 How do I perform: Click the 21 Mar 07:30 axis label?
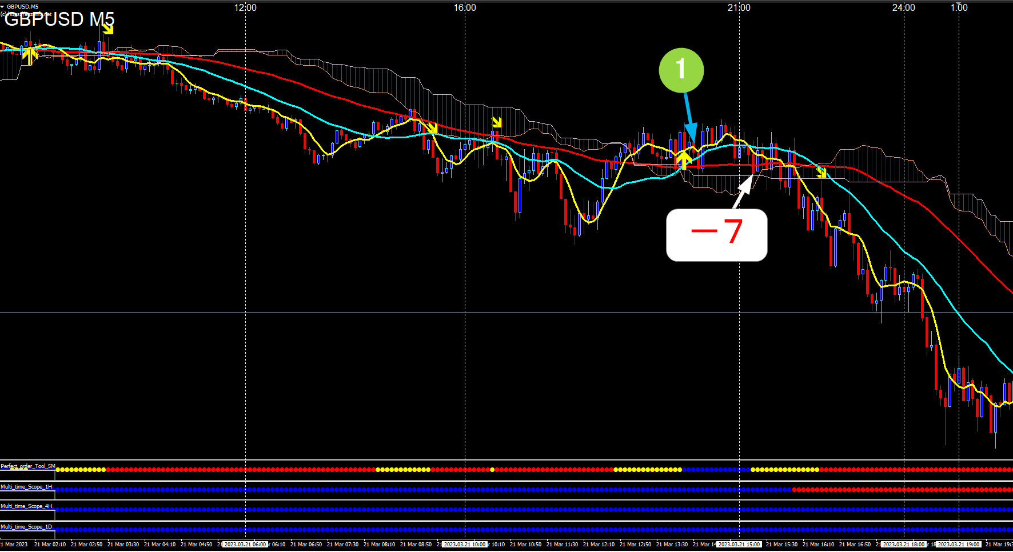[x=342, y=545]
